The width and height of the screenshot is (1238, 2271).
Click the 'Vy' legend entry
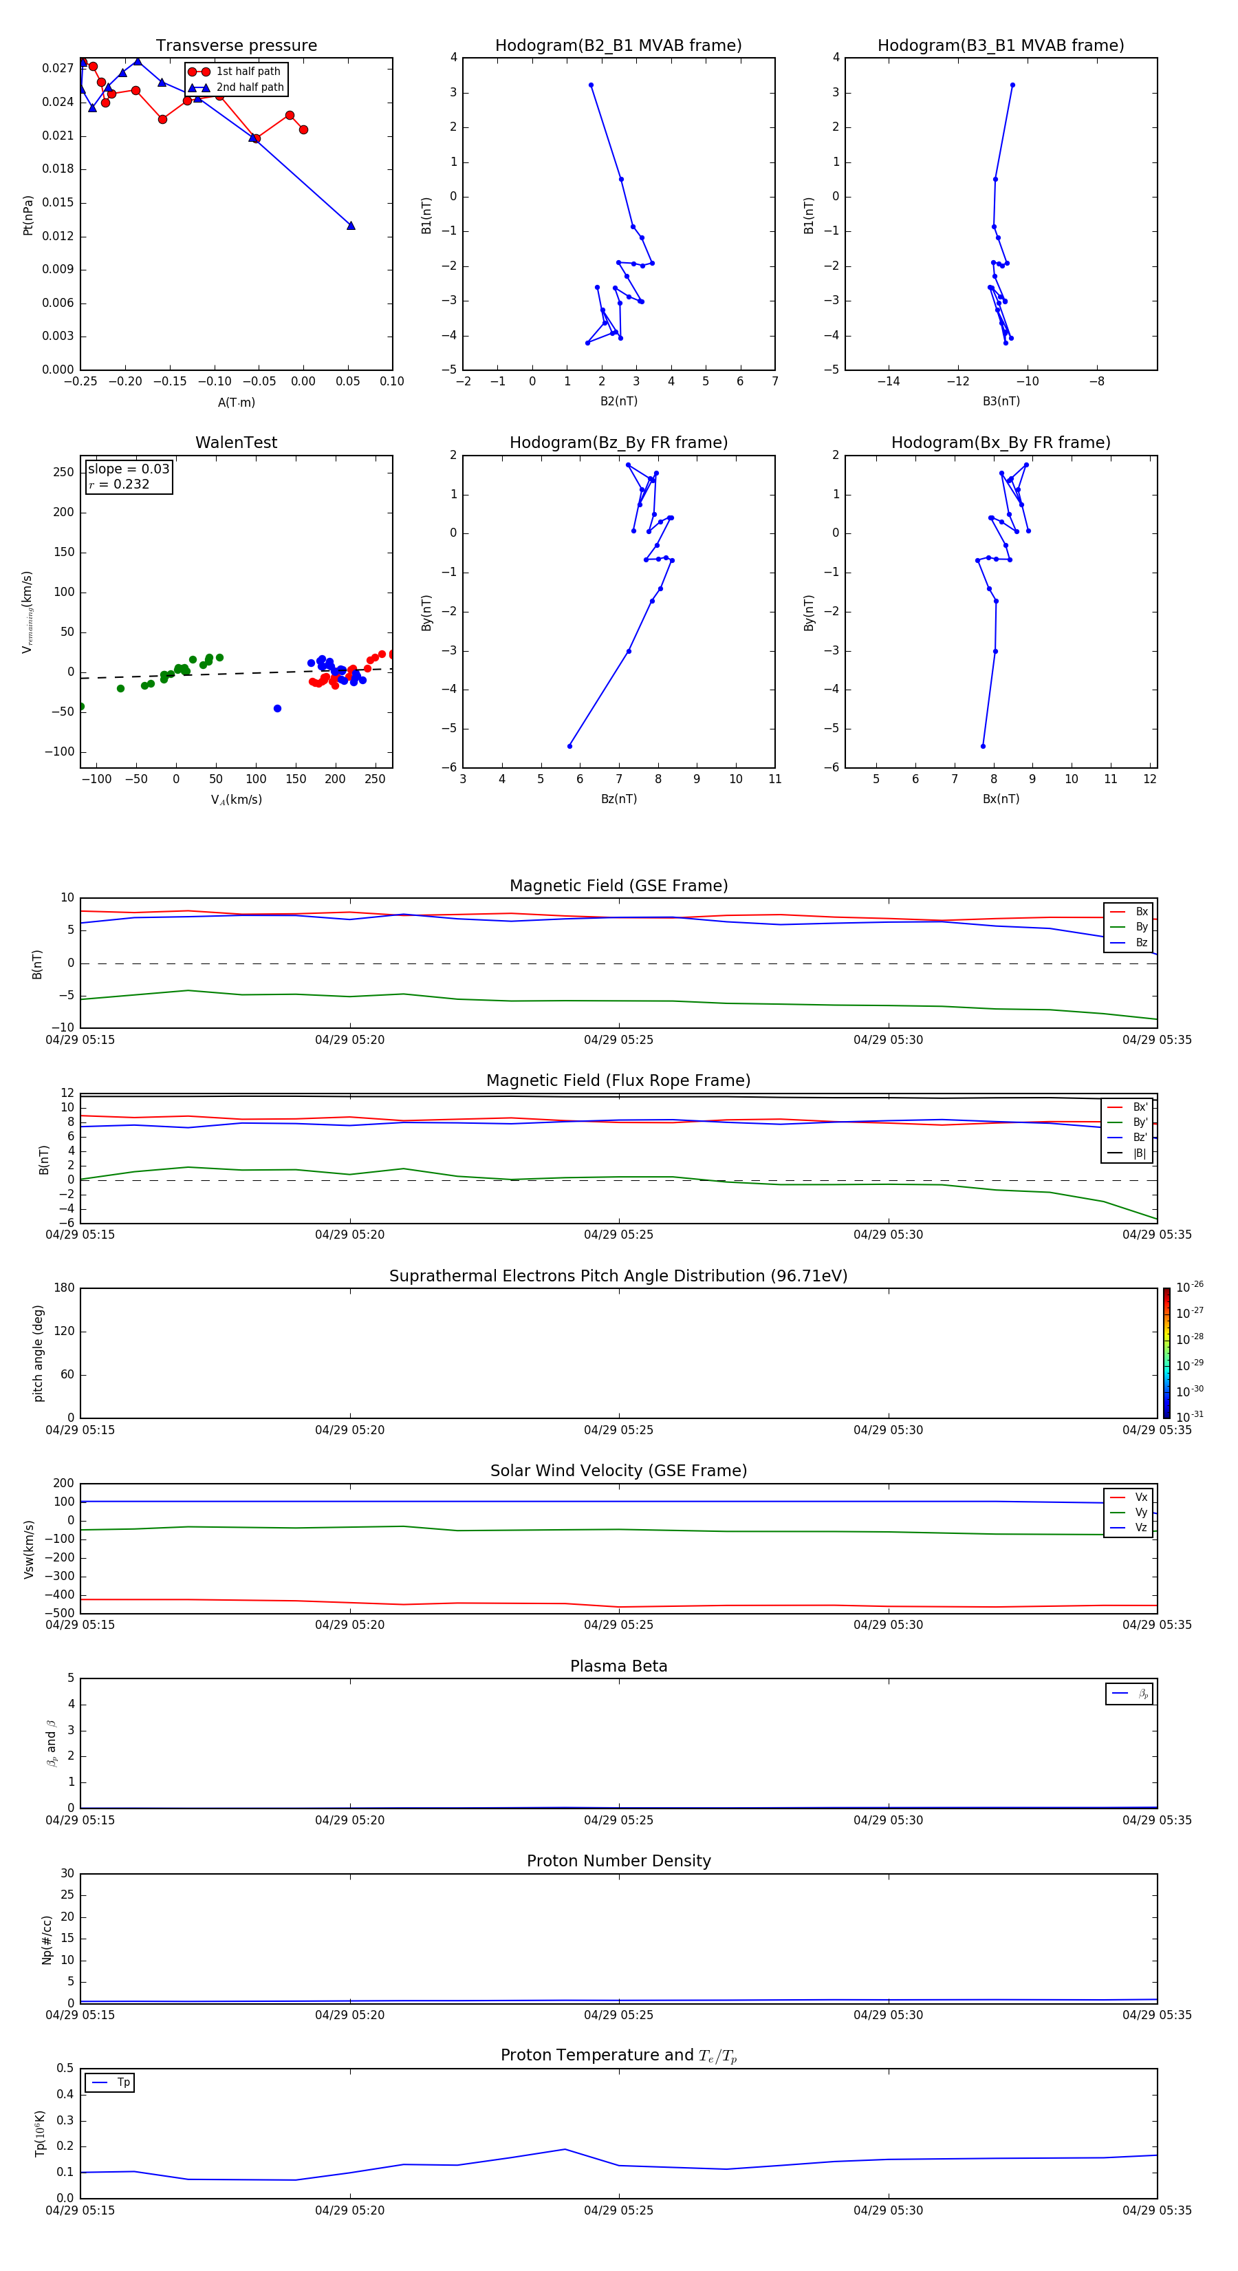point(1128,1513)
